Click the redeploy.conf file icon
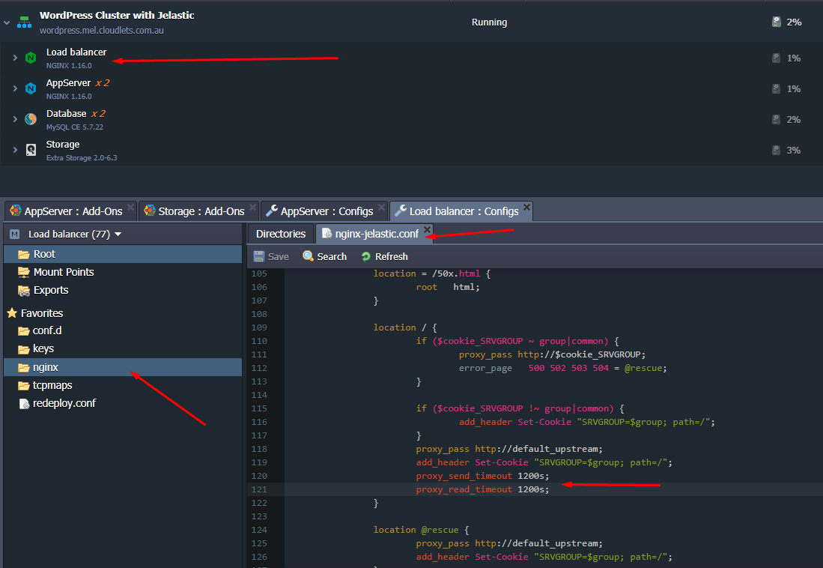Viewport: 823px width, 568px height. point(24,404)
